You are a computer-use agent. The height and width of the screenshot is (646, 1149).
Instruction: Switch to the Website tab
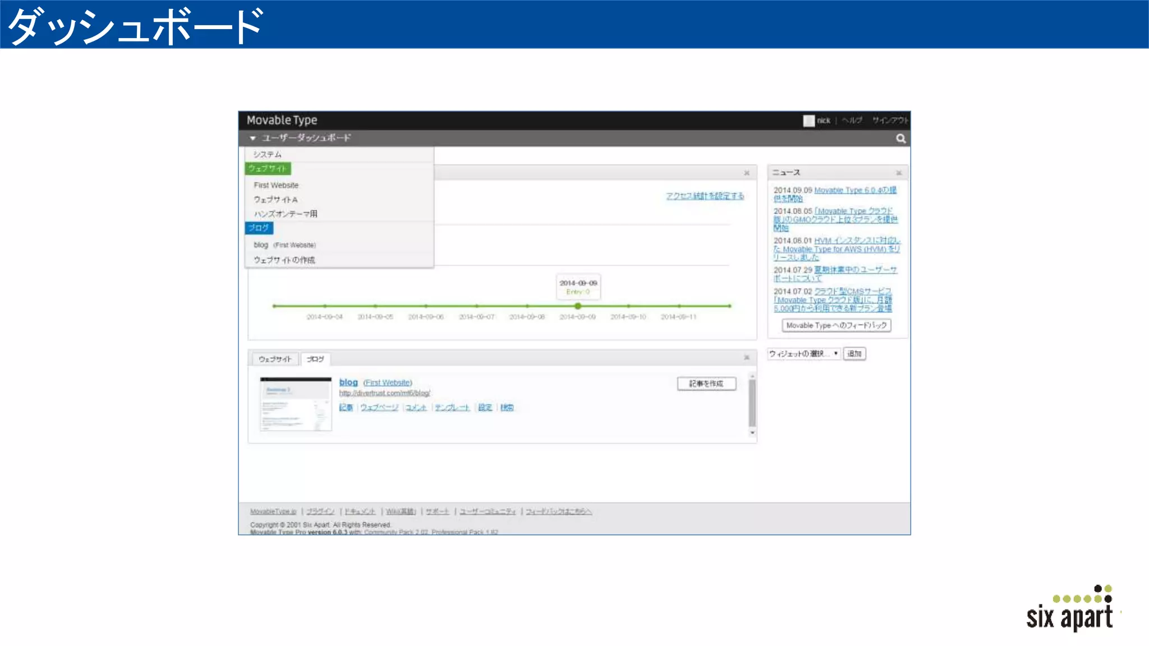pos(275,359)
